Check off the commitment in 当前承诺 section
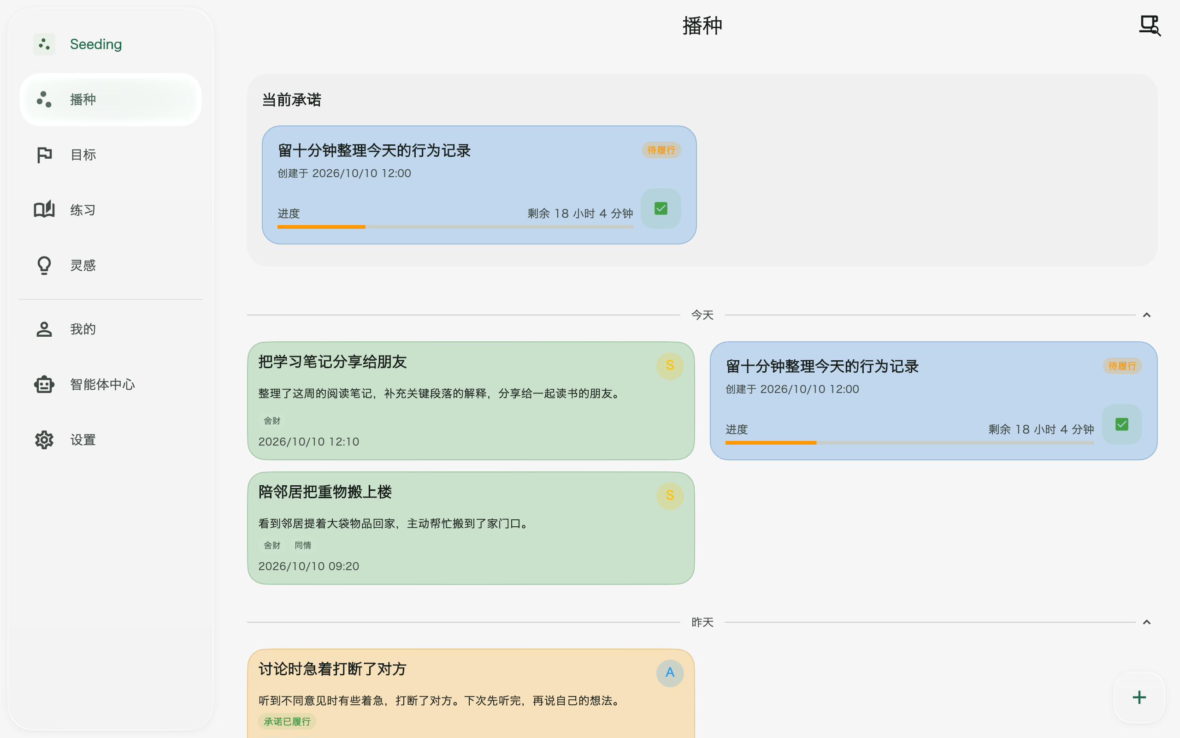Viewport: 1180px width, 738px height. (x=661, y=208)
